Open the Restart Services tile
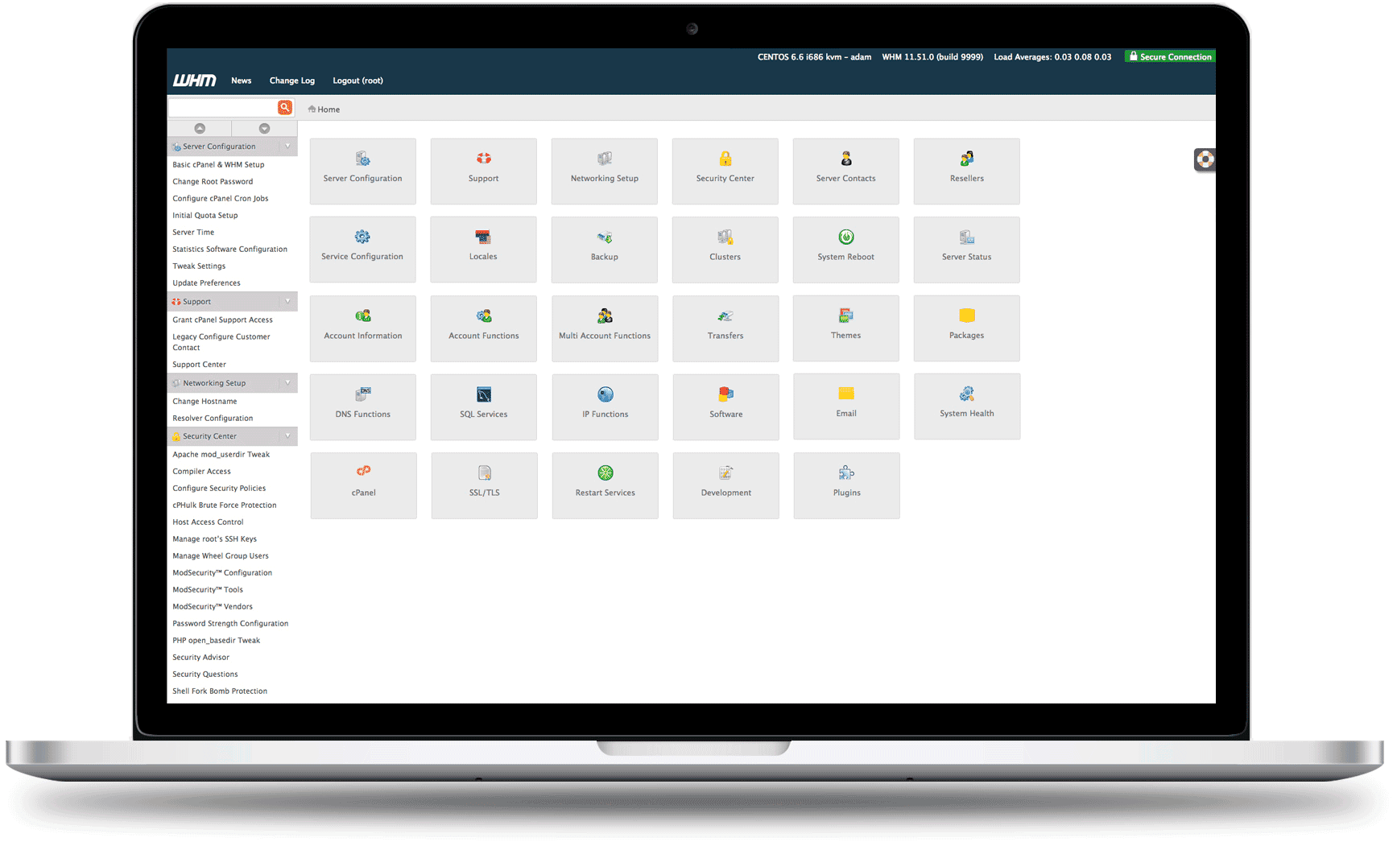 coord(605,485)
